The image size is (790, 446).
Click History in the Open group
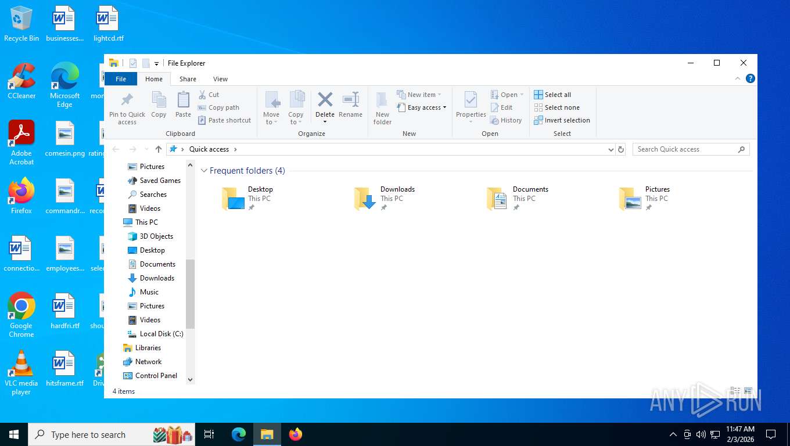click(x=506, y=120)
